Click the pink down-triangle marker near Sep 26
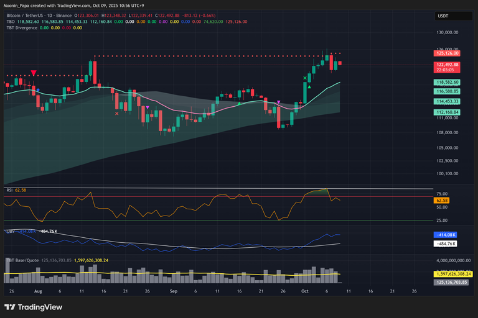This screenshot has width=478, height=318. (x=278, y=102)
